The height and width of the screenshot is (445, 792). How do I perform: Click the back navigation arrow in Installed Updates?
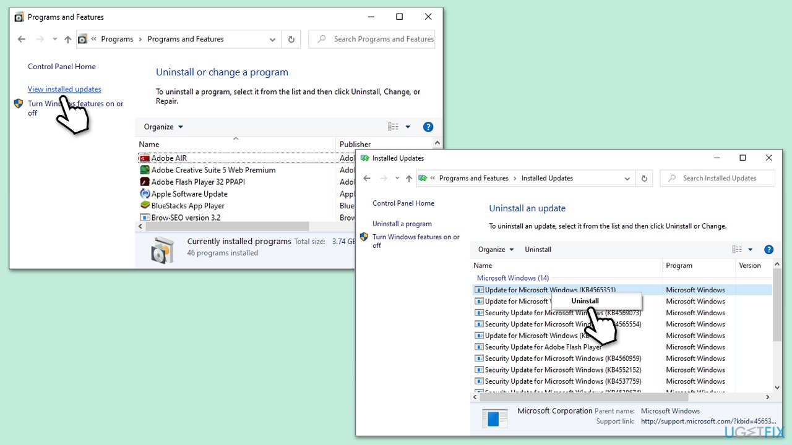[x=366, y=178]
